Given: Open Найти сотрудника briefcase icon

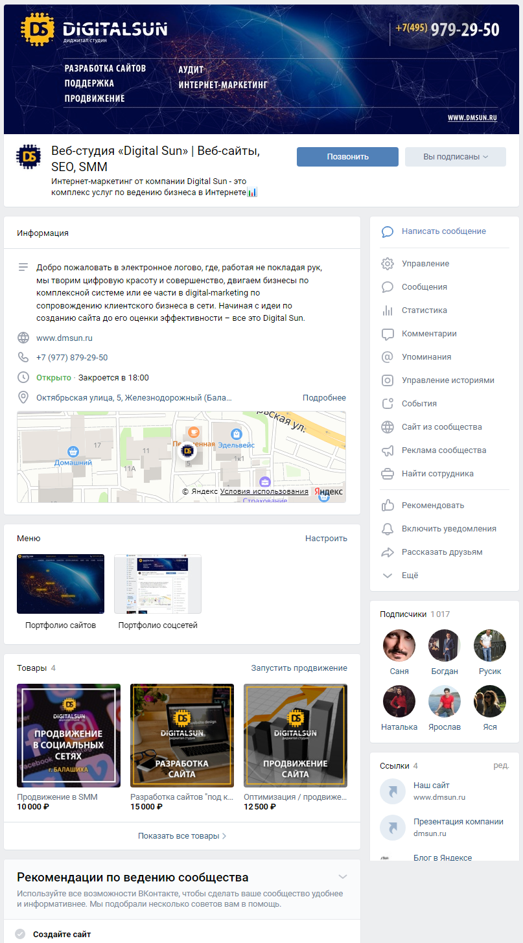Looking at the screenshot, I should (x=388, y=473).
